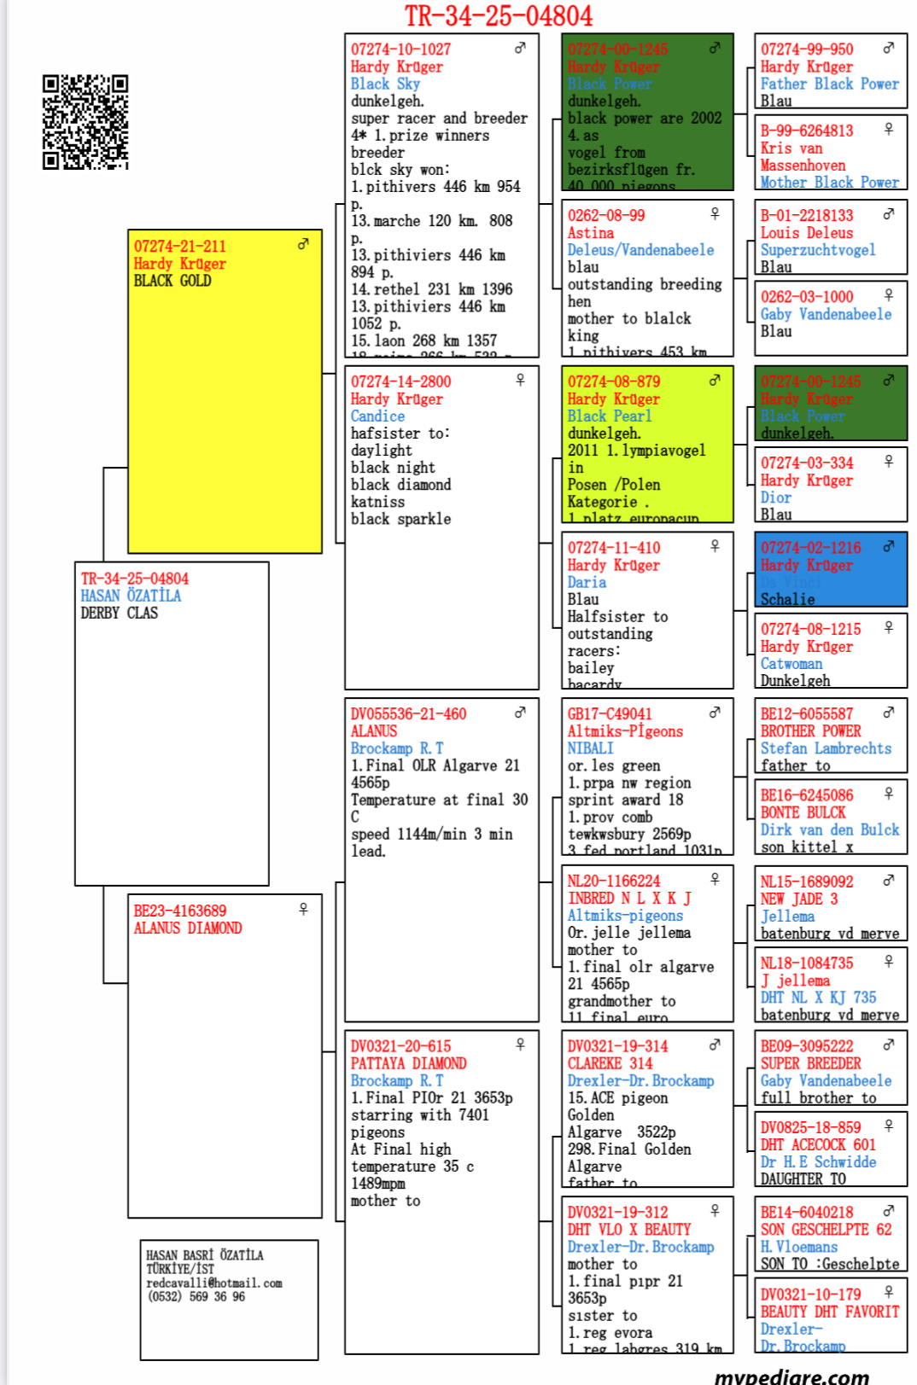Viewport: 917px width, 1385px height.
Task: Click the Stefan Lambrechts breeder name
Action: click(826, 748)
